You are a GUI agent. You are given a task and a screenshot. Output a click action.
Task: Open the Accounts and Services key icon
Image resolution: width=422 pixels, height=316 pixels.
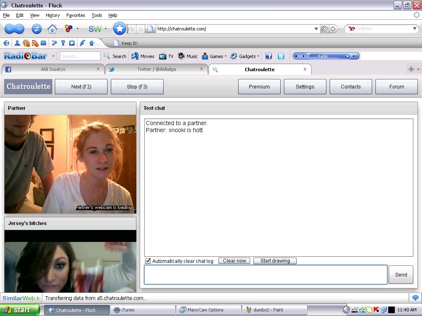pos(63,43)
